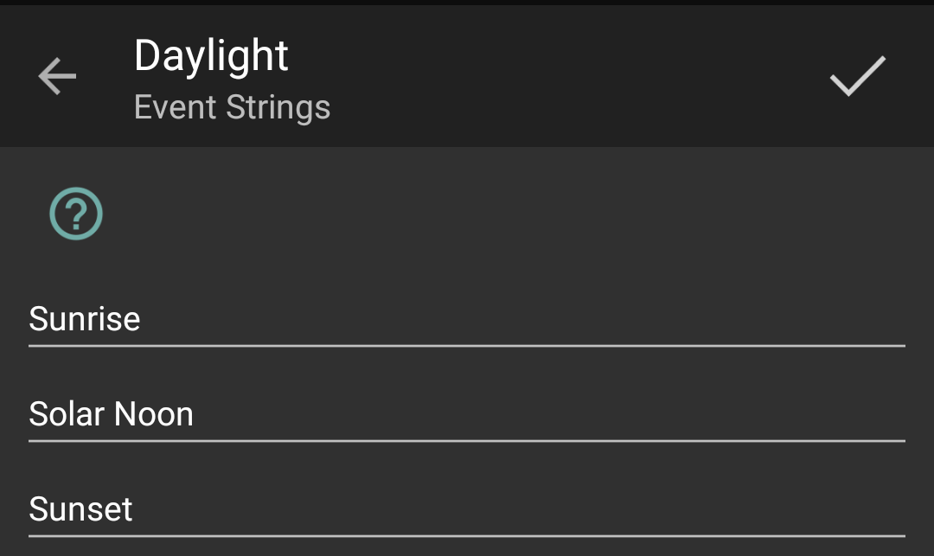Click the underline beneath Sunrise
Screen dimensions: 934x556
pos(466,345)
